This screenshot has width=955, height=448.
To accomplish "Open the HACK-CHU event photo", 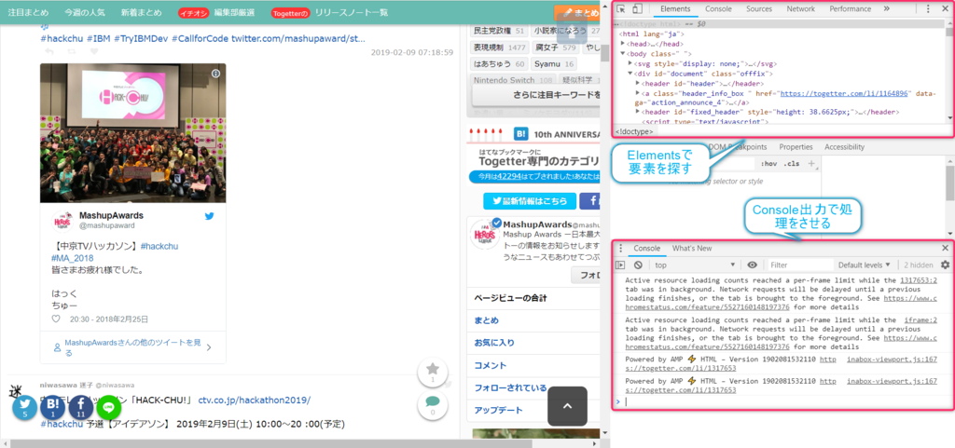I will click(132, 133).
